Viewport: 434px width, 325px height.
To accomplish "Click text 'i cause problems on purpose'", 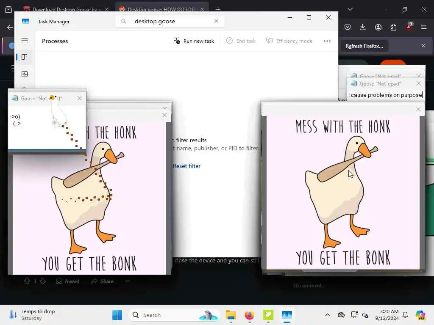I will (385, 95).
